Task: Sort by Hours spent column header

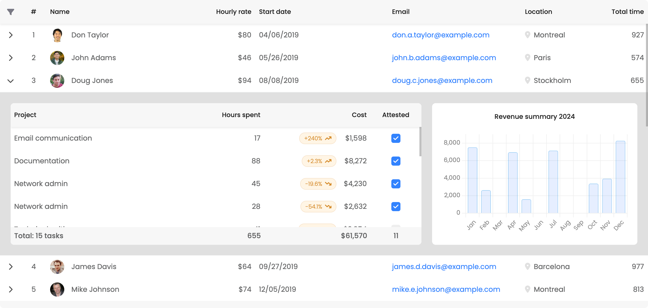Action: [x=241, y=115]
